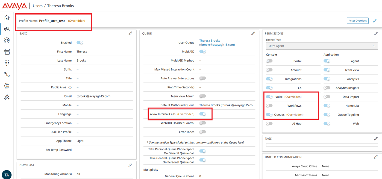Disable the Voice console permission

tap(269, 97)
